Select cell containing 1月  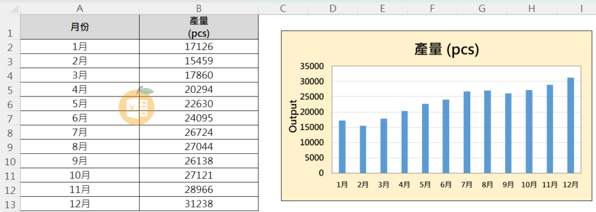[x=80, y=46]
